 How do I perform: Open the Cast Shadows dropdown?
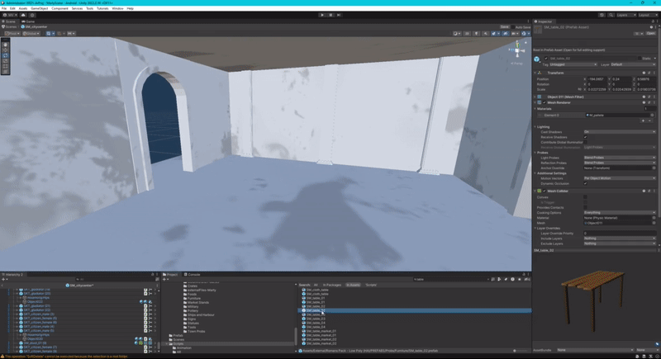(x=620, y=132)
